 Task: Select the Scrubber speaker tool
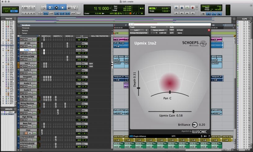tap(69, 7)
